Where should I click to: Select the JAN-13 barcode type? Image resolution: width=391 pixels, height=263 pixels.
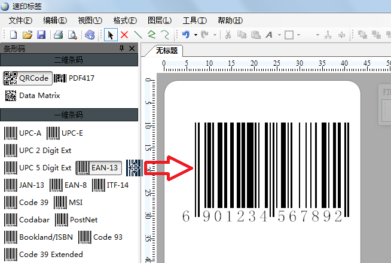point(24,185)
